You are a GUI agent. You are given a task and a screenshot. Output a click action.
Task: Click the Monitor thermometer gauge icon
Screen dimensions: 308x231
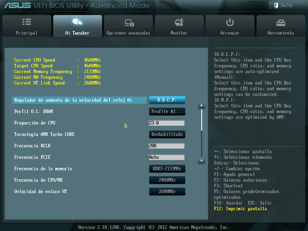(x=179, y=22)
